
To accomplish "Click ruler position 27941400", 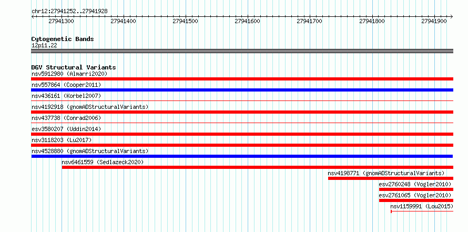I will click(x=123, y=21).
